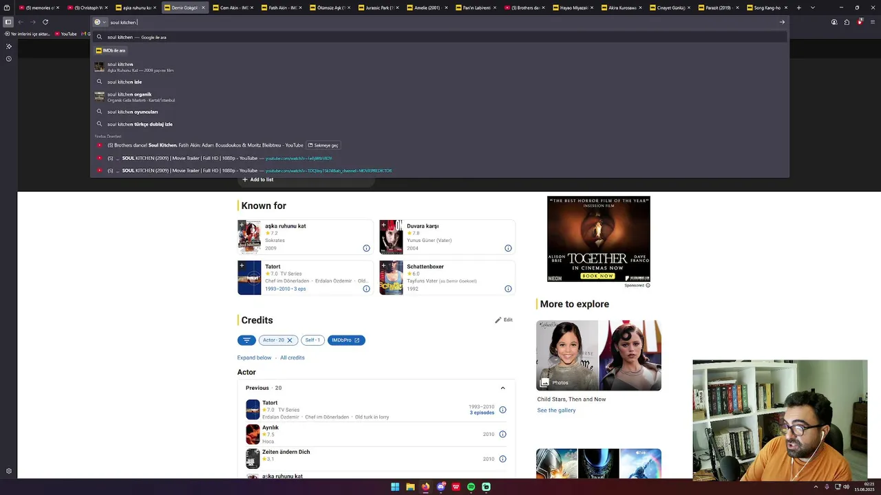The height and width of the screenshot is (495, 881).
Task: Open the credits filter button
Action: point(246,340)
